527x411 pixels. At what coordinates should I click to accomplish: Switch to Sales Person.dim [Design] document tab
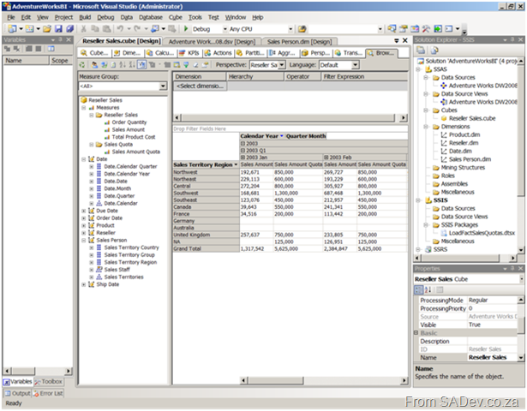[x=299, y=42]
